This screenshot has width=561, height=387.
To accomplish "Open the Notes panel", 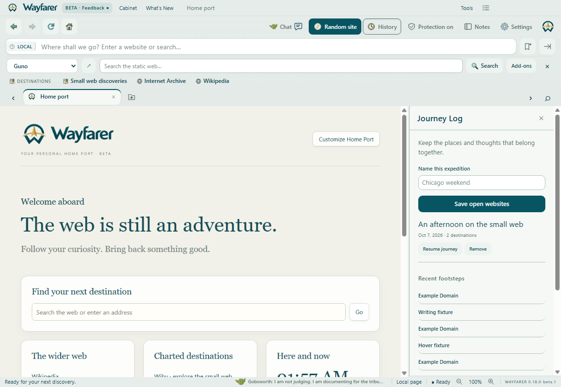I will tap(477, 27).
